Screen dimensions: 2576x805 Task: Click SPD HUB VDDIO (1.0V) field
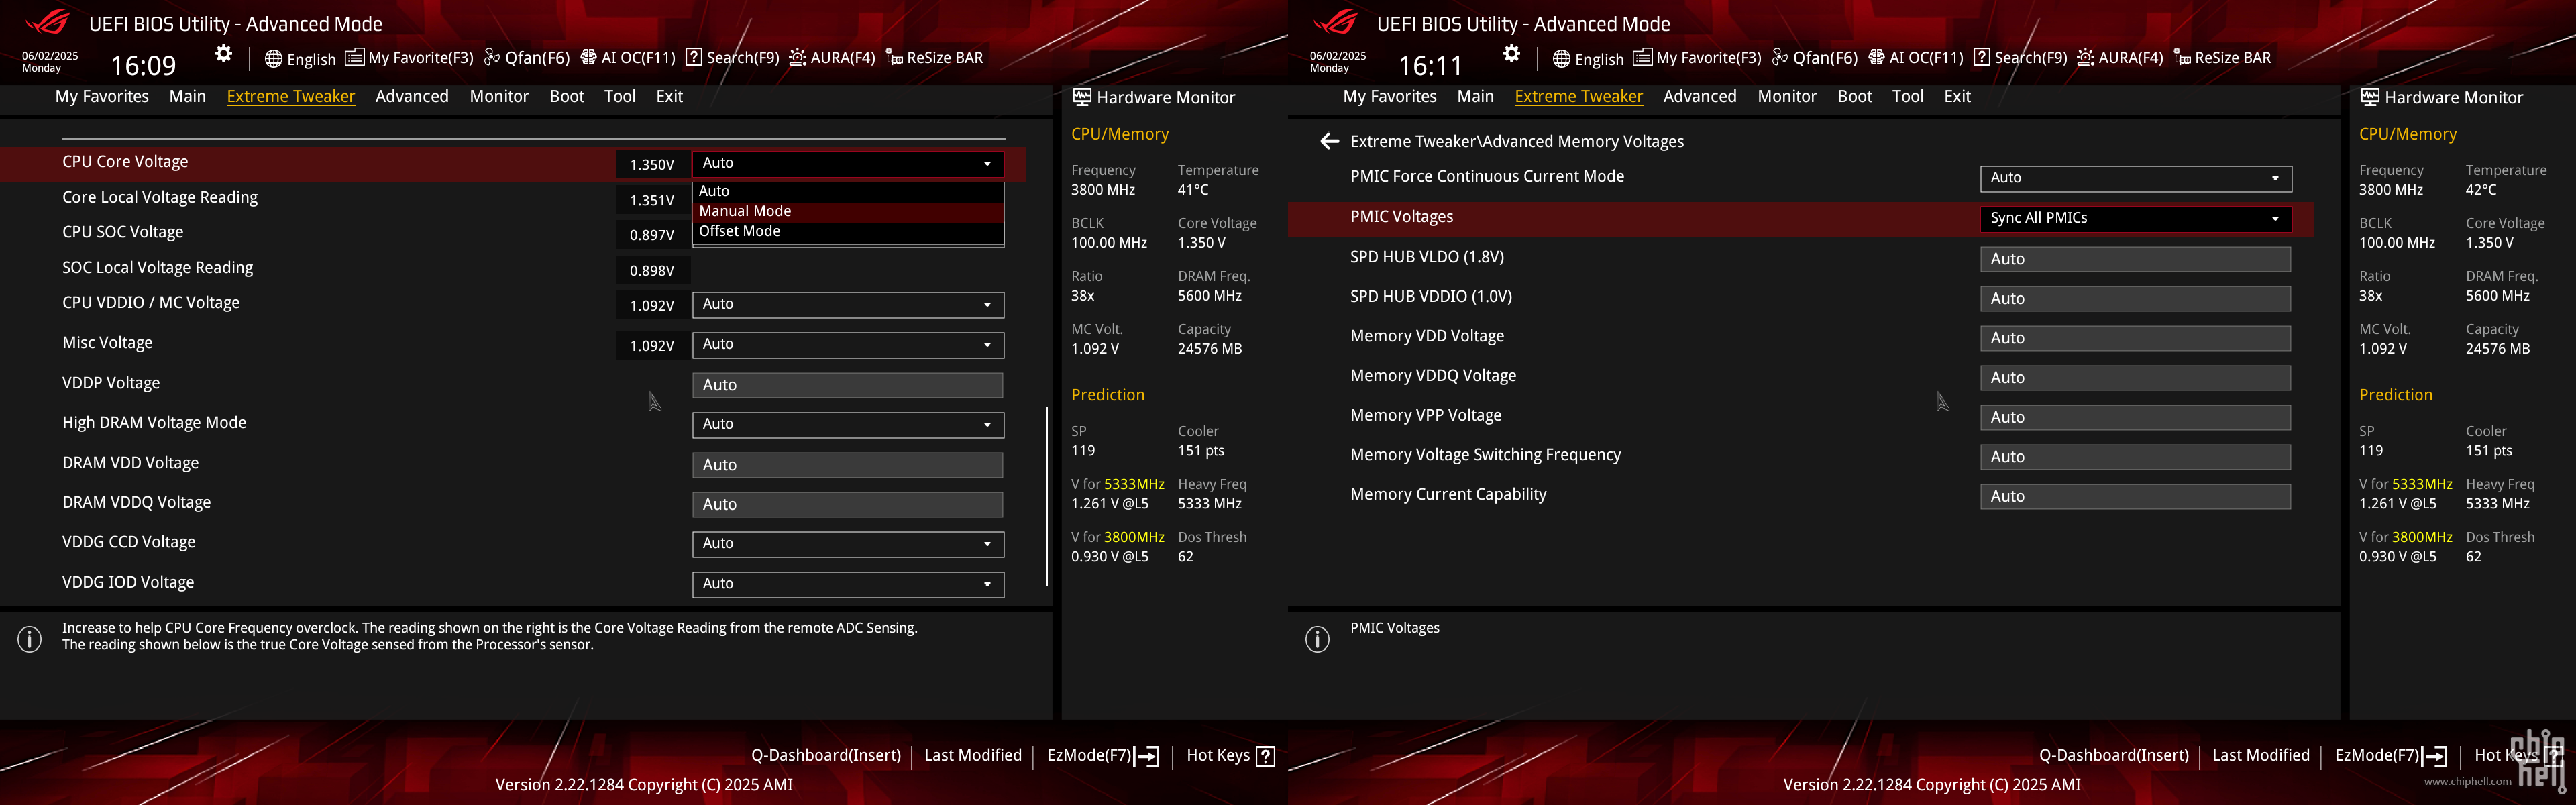coord(2136,299)
